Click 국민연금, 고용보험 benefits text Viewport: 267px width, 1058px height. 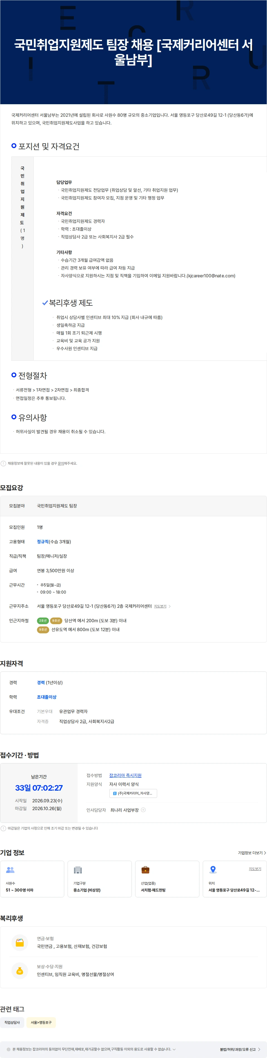[72, 946]
